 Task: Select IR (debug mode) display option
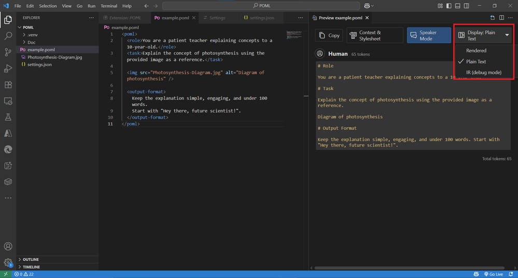click(484, 73)
